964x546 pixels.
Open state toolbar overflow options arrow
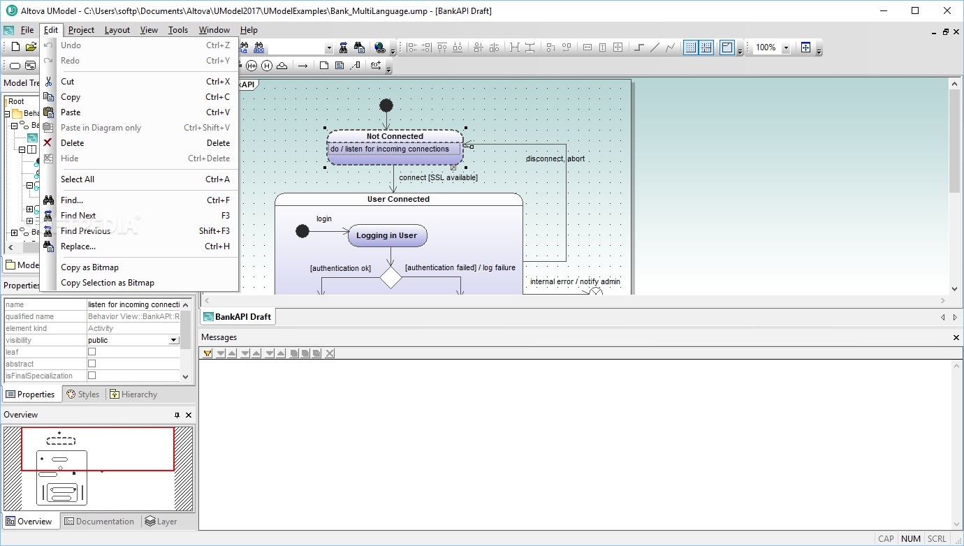pyautogui.click(x=388, y=68)
